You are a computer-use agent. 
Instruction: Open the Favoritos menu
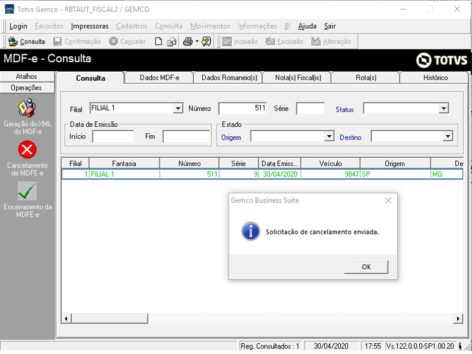coord(49,26)
